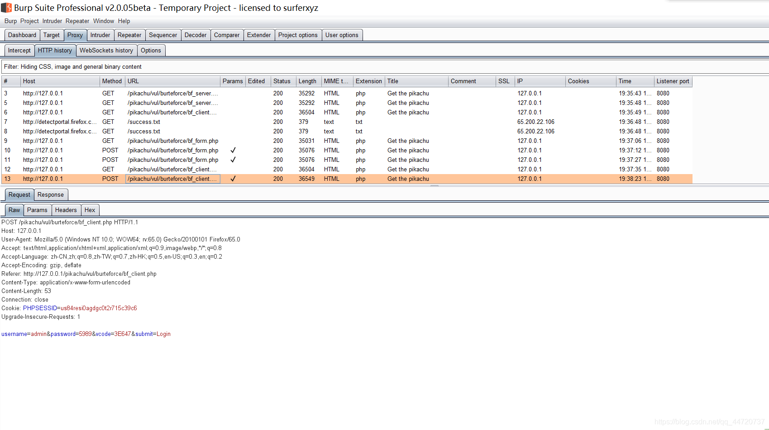Open the Repeater menu in menu bar
The height and width of the screenshot is (430, 769).
[x=77, y=21]
